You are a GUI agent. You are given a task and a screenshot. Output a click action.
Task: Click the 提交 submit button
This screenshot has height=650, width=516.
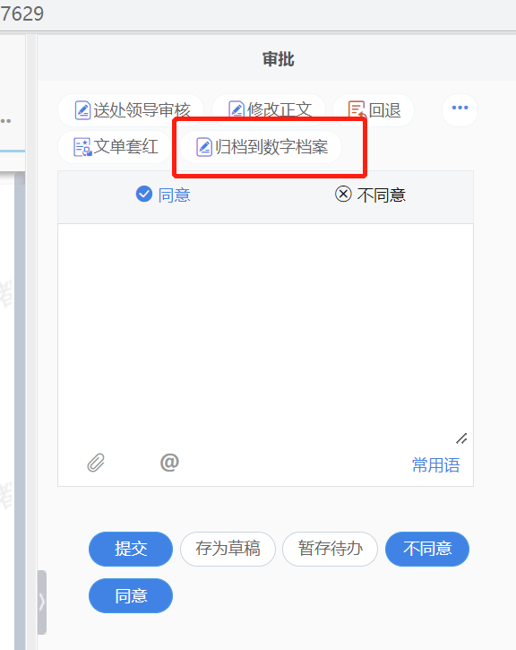[x=131, y=549]
